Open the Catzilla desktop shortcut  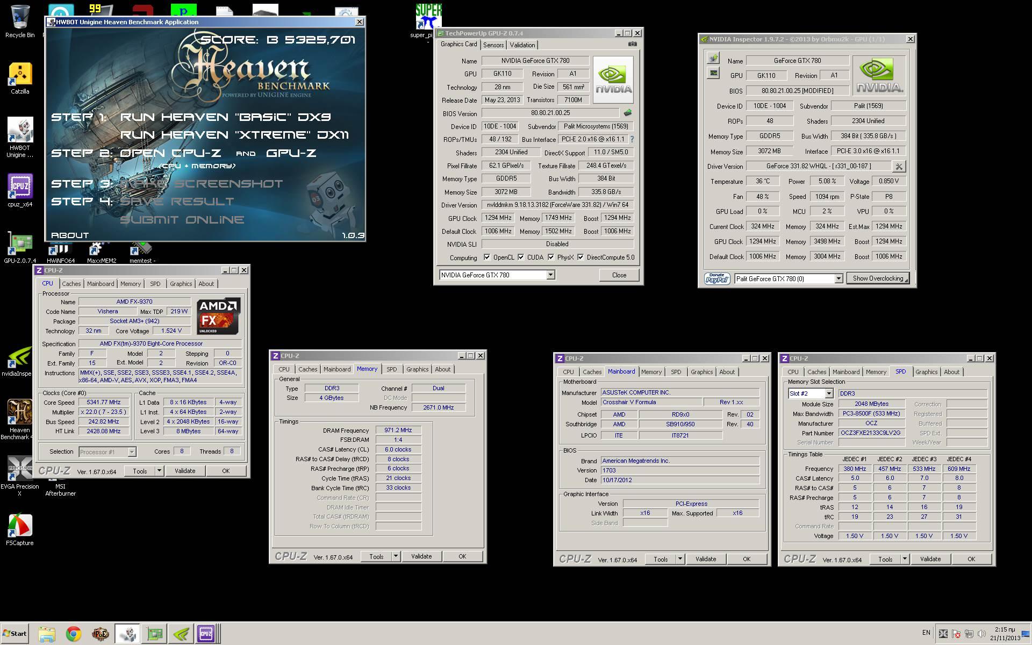coord(20,78)
